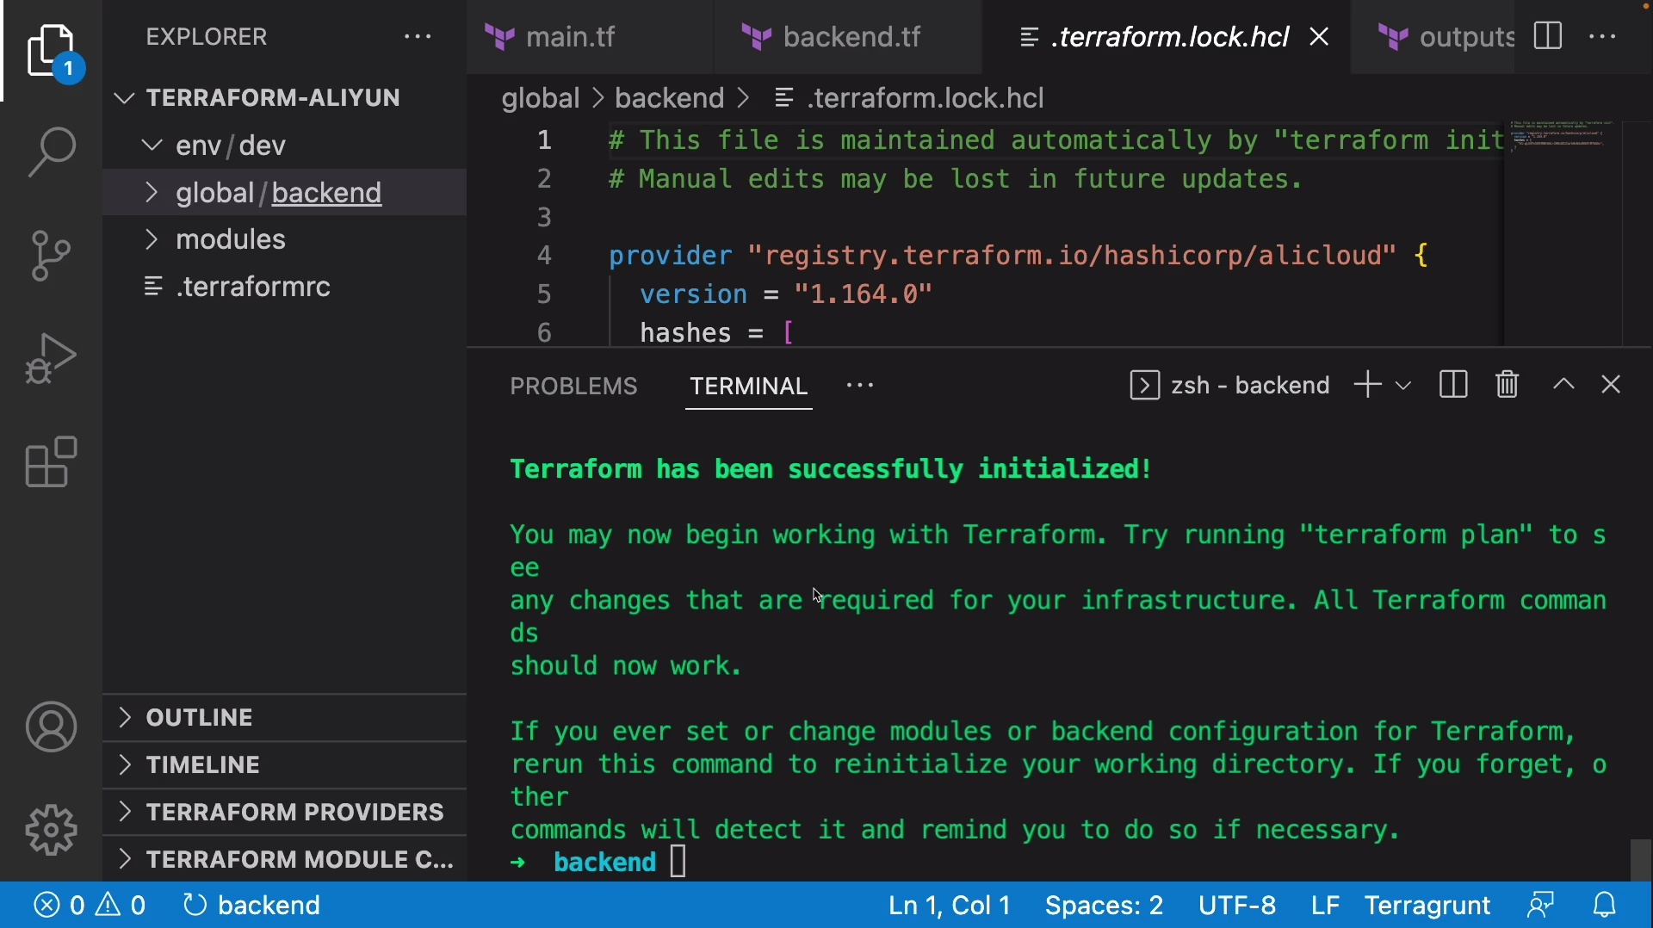Click Spaces: 2 indentation setting
The height and width of the screenshot is (928, 1653).
[1104, 906]
